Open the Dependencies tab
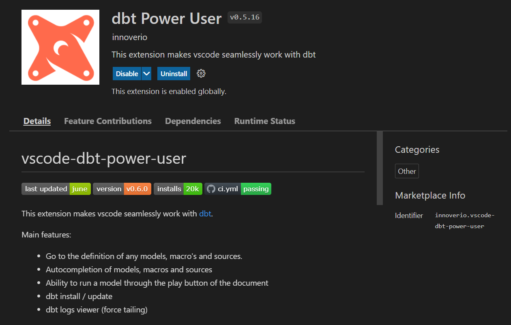511x325 pixels. (193, 121)
